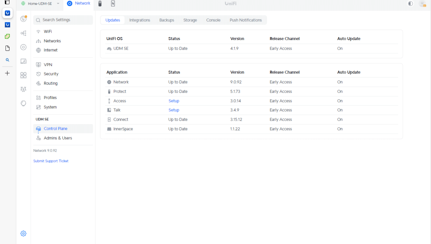431x244 pixels.
Task: Click the Network 9.0.92 footer text
Action: [45, 151]
